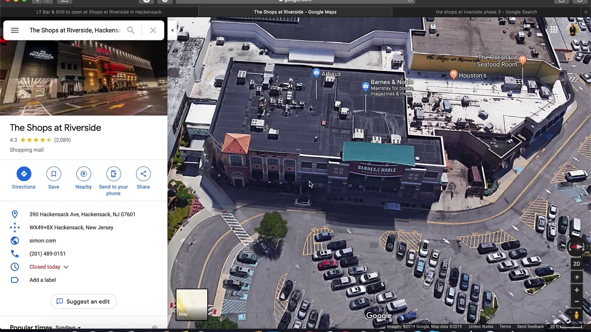Click the Directions button
591x332 pixels.
[24, 179]
